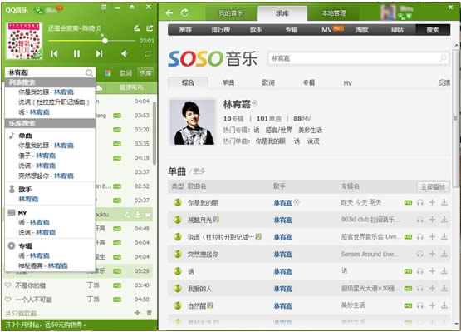Skip to the next track
The image size is (461, 332).
pyautogui.click(x=100, y=53)
